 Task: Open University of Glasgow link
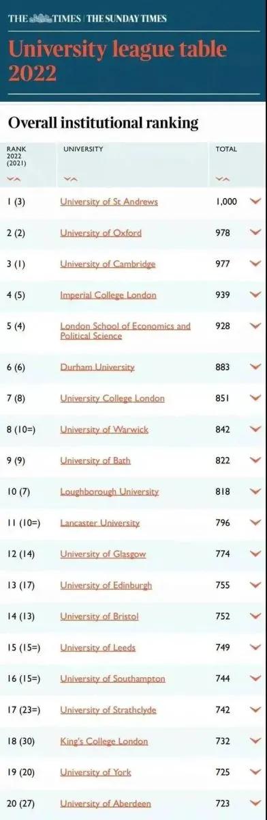(103, 554)
